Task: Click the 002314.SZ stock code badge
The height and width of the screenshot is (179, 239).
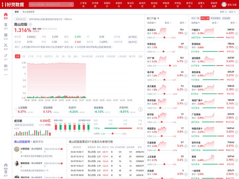Action: [21, 19]
